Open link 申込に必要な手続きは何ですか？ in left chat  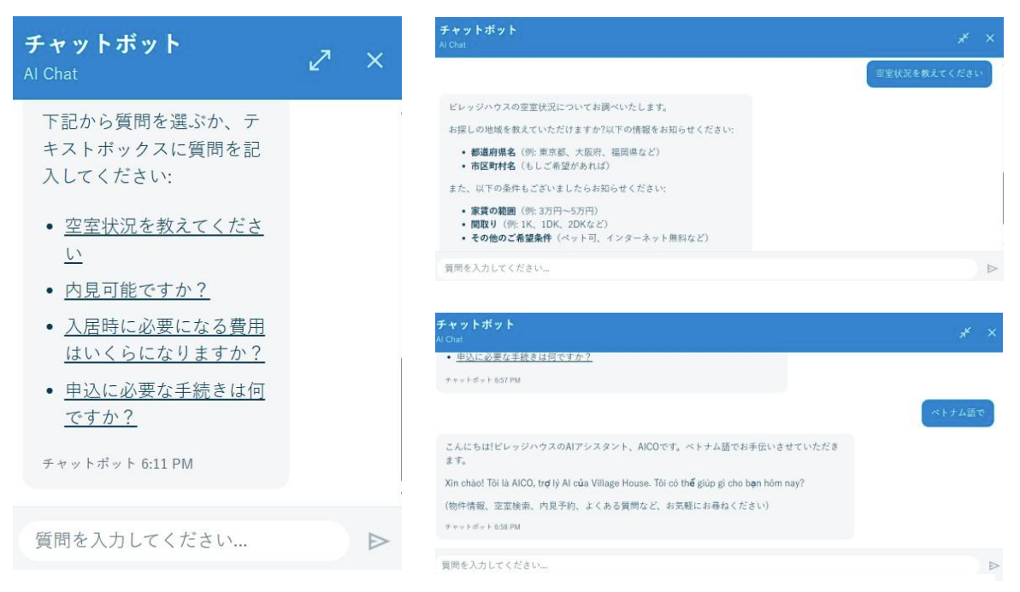coord(164,403)
